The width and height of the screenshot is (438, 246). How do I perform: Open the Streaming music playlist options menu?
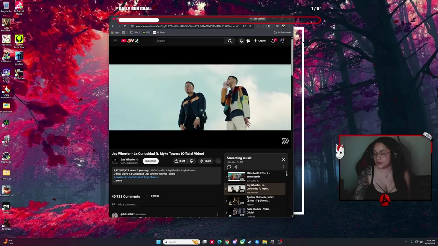(x=283, y=167)
